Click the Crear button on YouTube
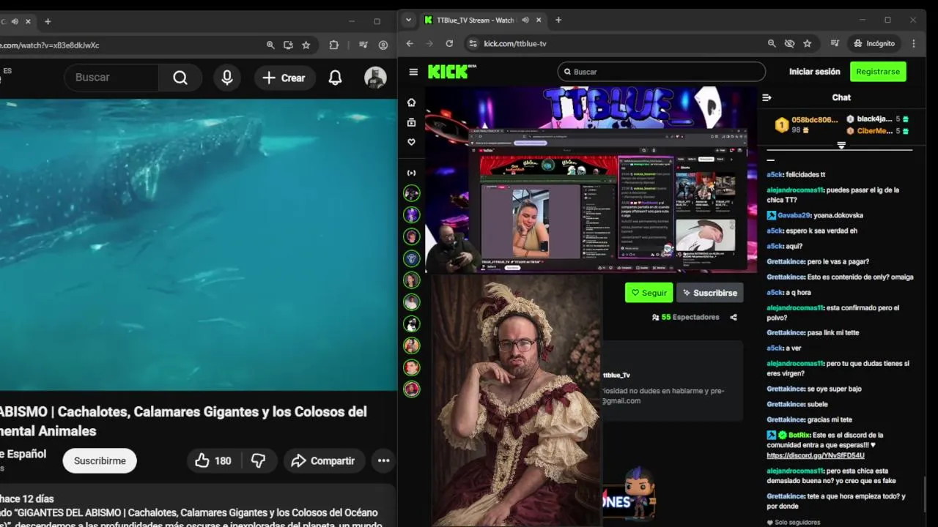 [284, 78]
